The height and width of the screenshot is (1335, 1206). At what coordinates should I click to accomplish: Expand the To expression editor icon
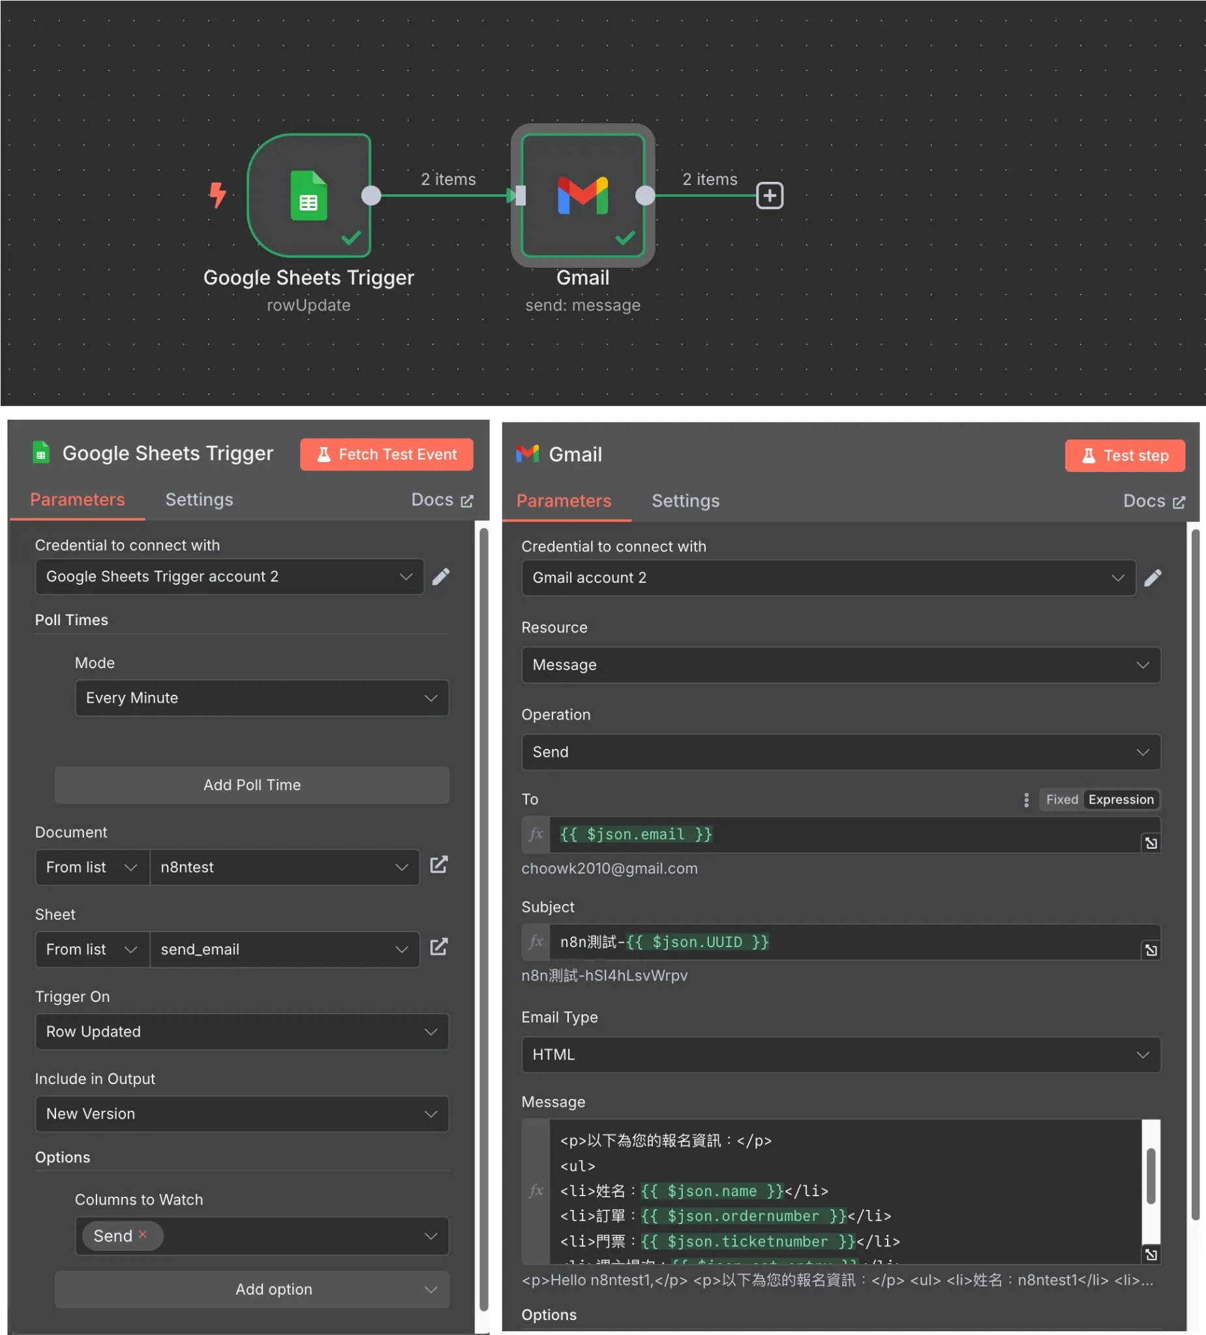1151,843
